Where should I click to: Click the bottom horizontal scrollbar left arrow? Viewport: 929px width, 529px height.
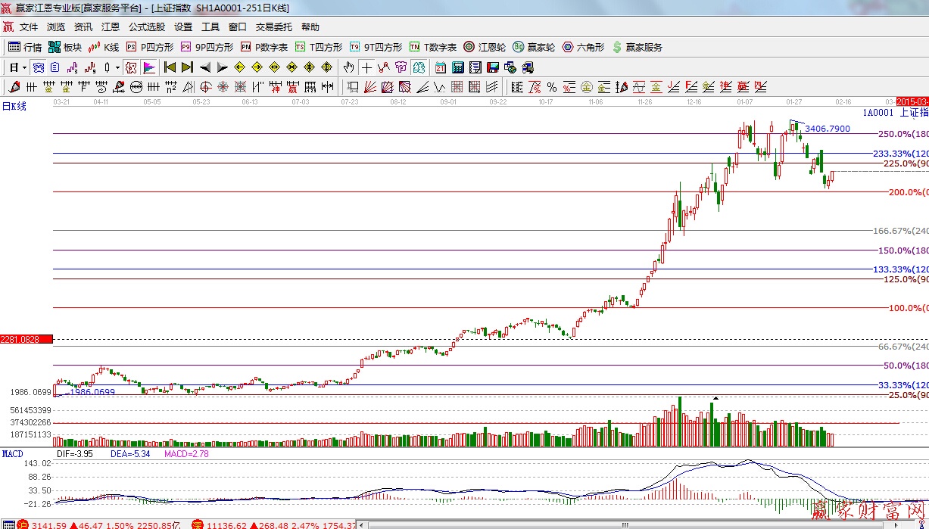363,524
